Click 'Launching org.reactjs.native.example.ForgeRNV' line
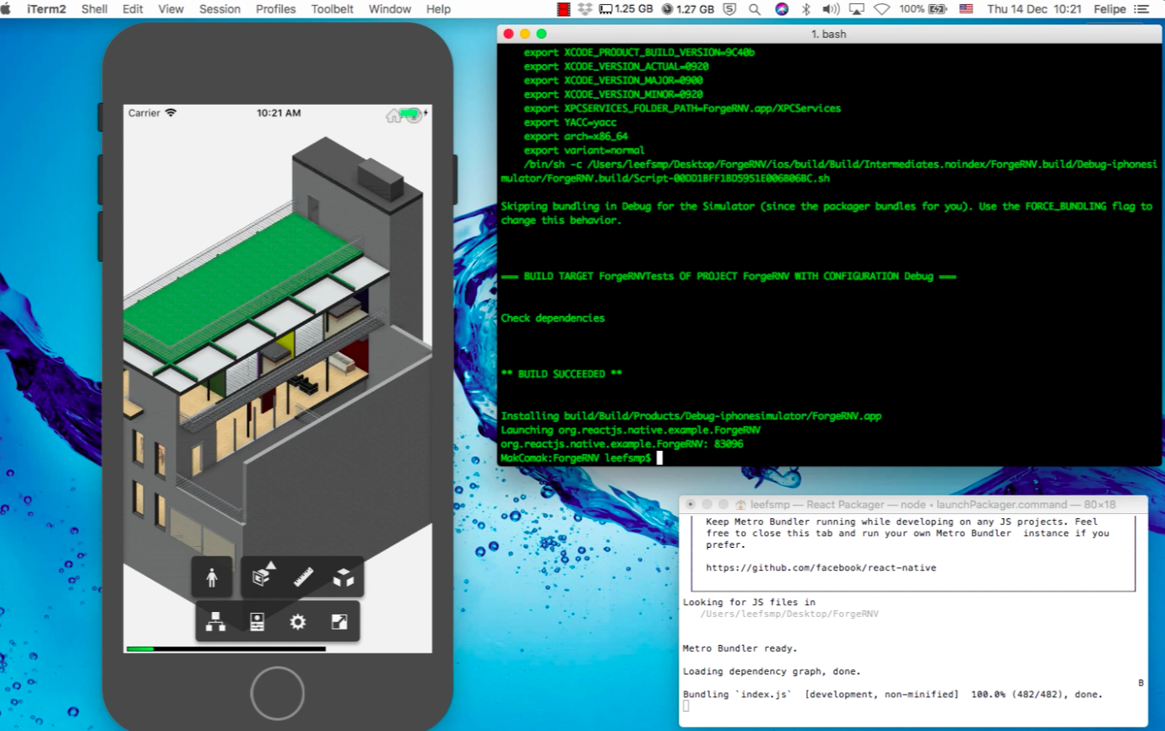 click(x=631, y=430)
